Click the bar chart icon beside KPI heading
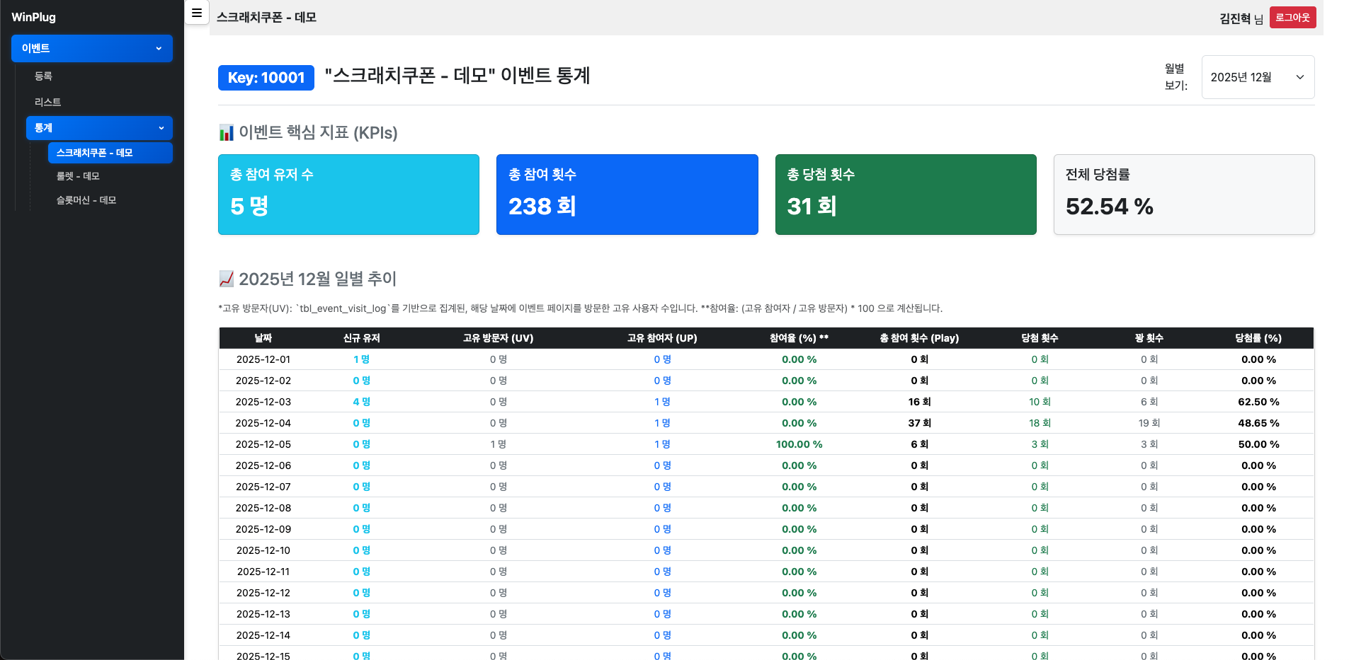The image size is (1349, 660). [226, 132]
